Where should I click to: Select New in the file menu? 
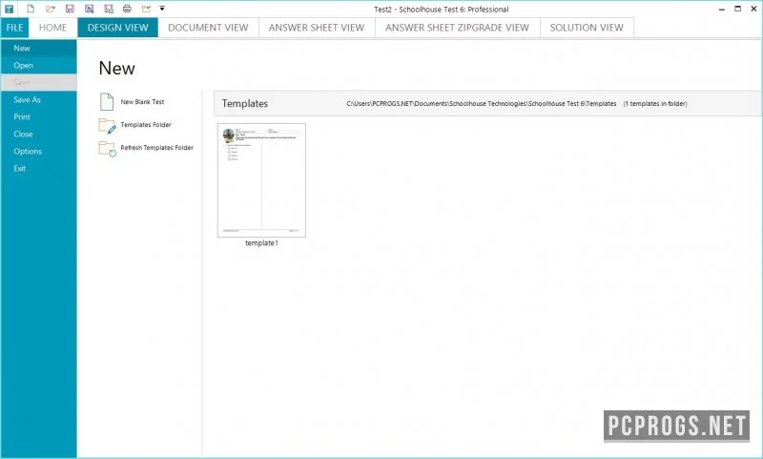click(x=38, y=48)
